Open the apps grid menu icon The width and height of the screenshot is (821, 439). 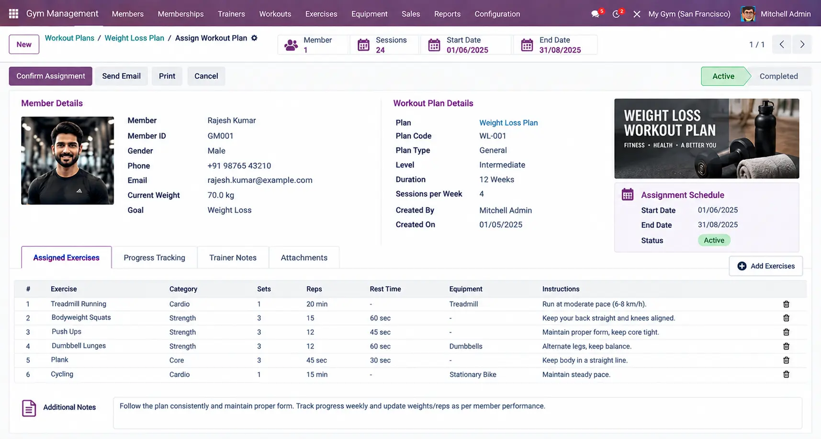(x=13, y=14)
